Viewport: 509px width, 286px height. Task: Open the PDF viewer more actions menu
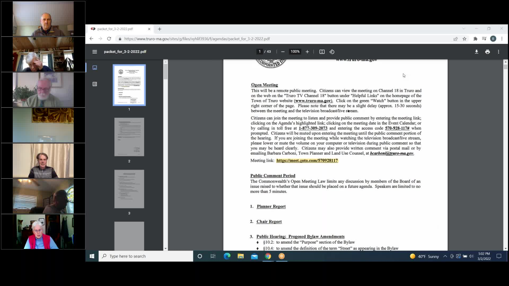[x=499, y=52]
